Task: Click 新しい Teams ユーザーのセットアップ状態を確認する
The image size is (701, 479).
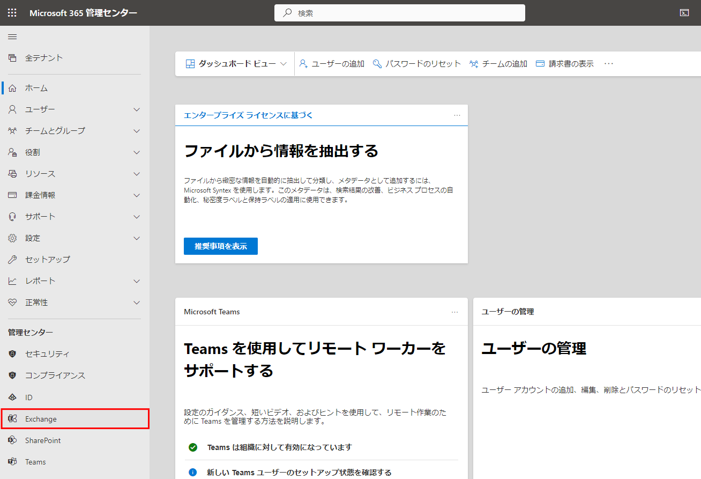Action: 299,473
